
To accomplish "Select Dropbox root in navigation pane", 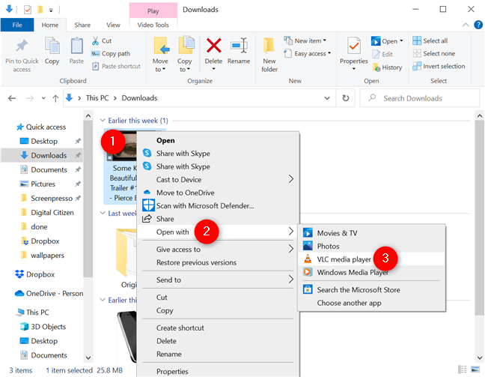I will pyautogui.click(x=36, y=274).
